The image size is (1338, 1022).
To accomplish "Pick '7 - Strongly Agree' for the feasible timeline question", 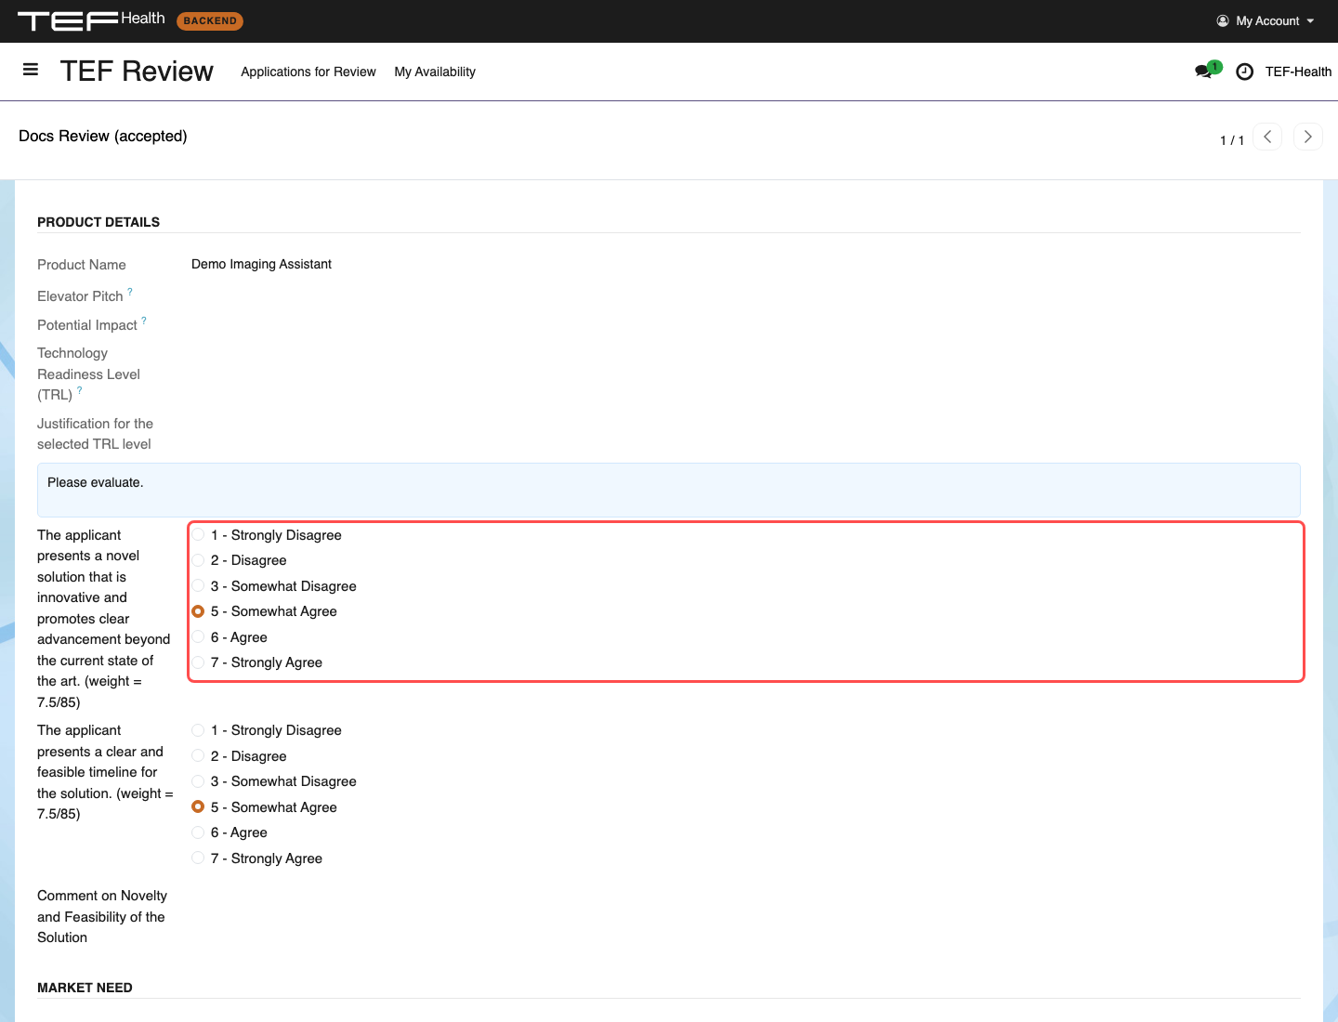I will (198, 858).
